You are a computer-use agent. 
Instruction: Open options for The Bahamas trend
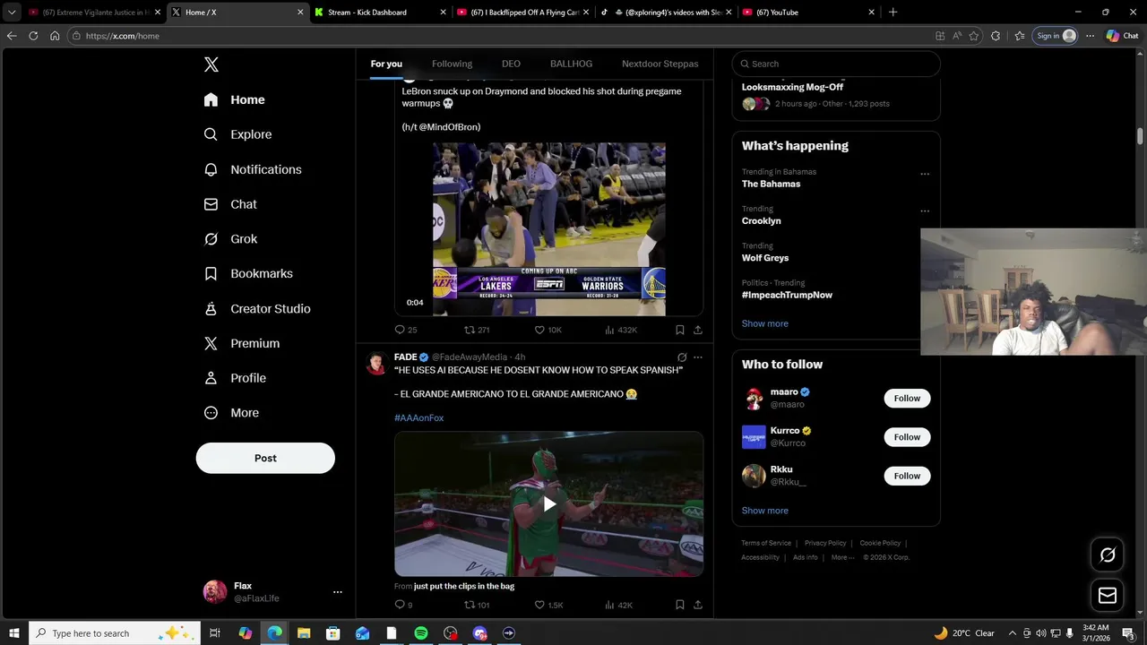(925, 174)
